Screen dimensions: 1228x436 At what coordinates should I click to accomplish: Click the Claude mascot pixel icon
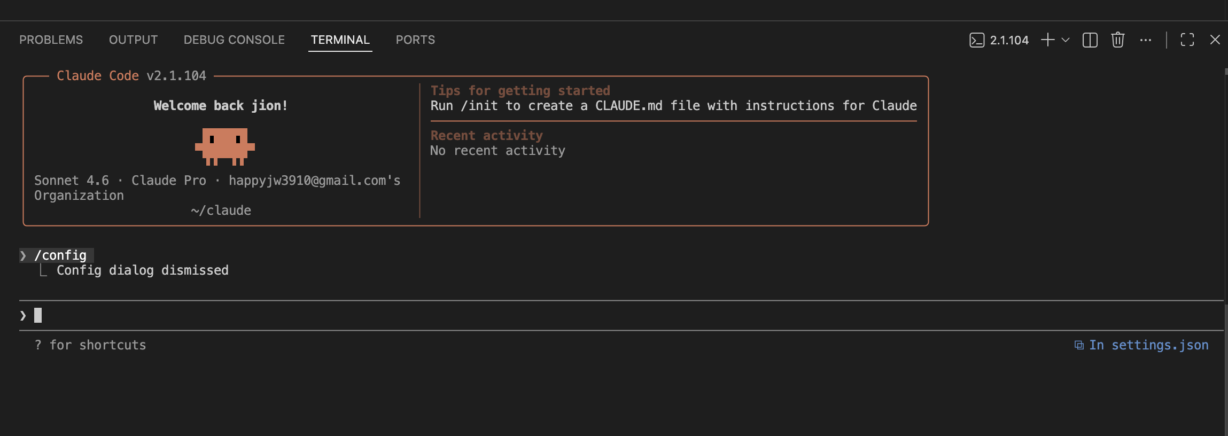(x=224, y=146)
